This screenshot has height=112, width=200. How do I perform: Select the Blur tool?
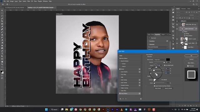pos(2,45)
